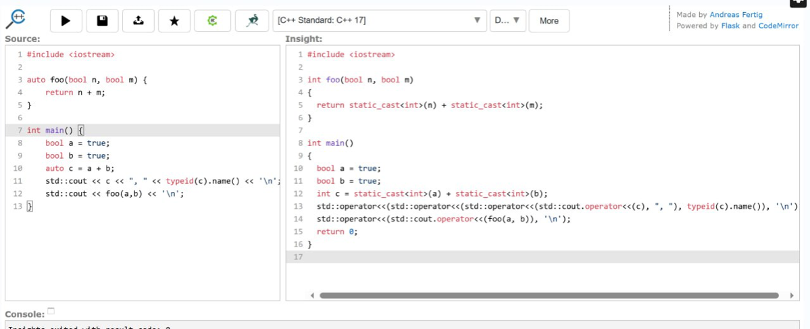Toggle the checkbox next to Console
810x329 pixels.
pyautogui.click(x=51, y=311)
